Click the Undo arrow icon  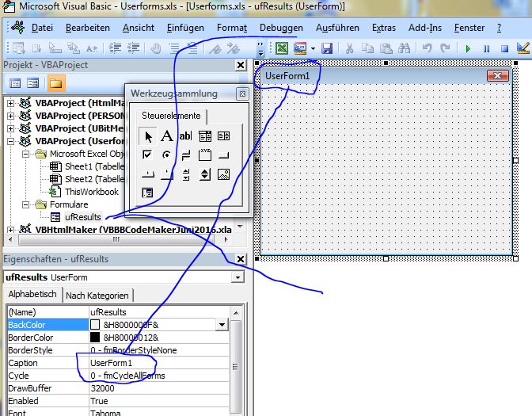point(427,48)
